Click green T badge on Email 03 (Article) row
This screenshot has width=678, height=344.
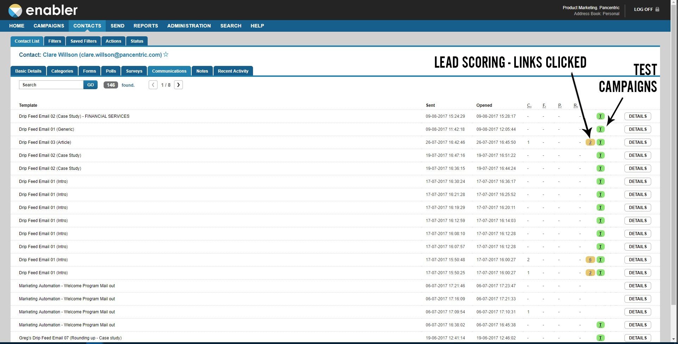pyautogui.click(x=600, y=142)
